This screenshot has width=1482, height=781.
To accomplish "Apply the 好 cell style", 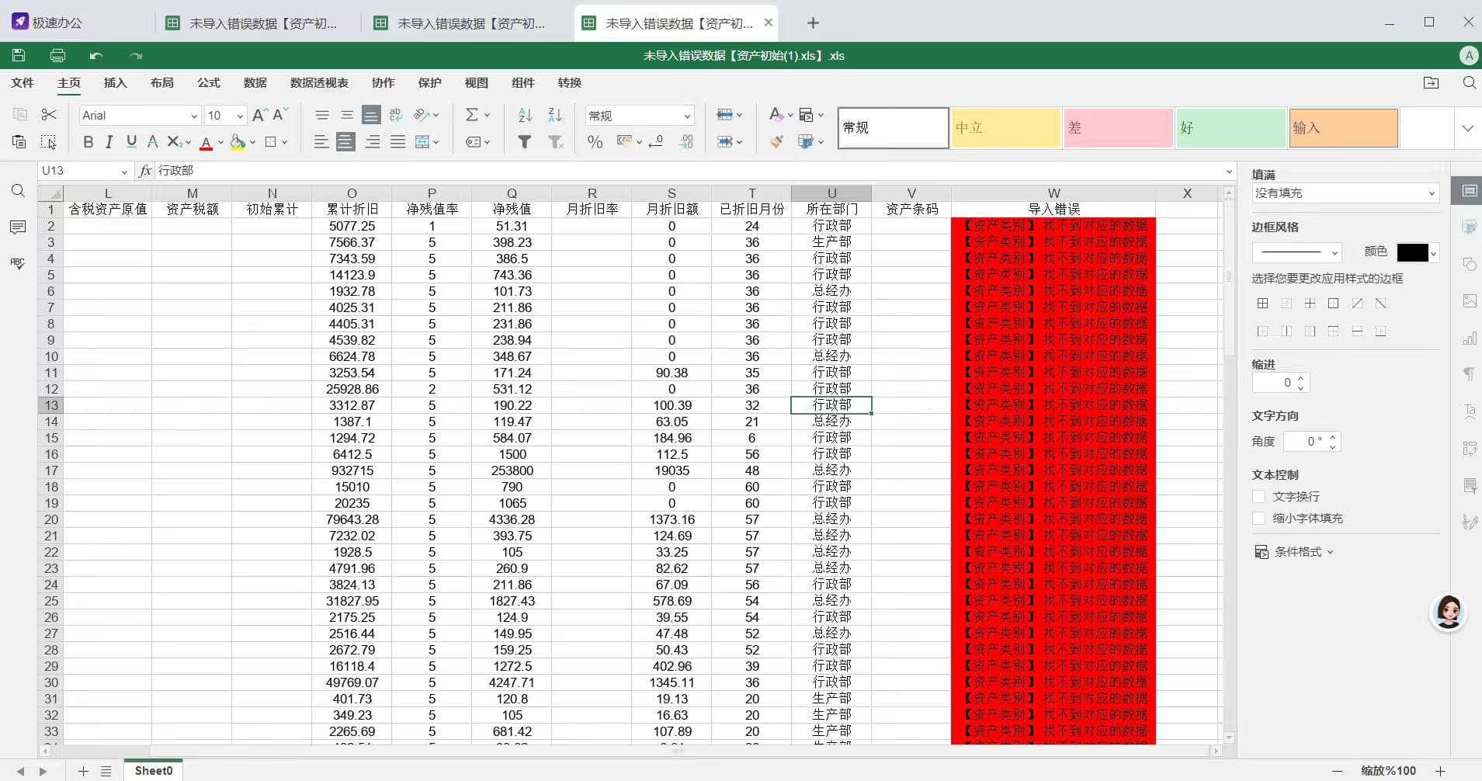I will (1230, 128).
